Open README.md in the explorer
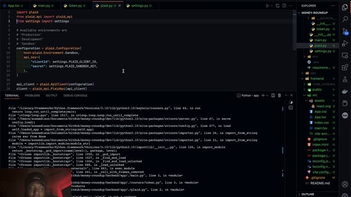 pyautogui.click(x=319, y=183)
